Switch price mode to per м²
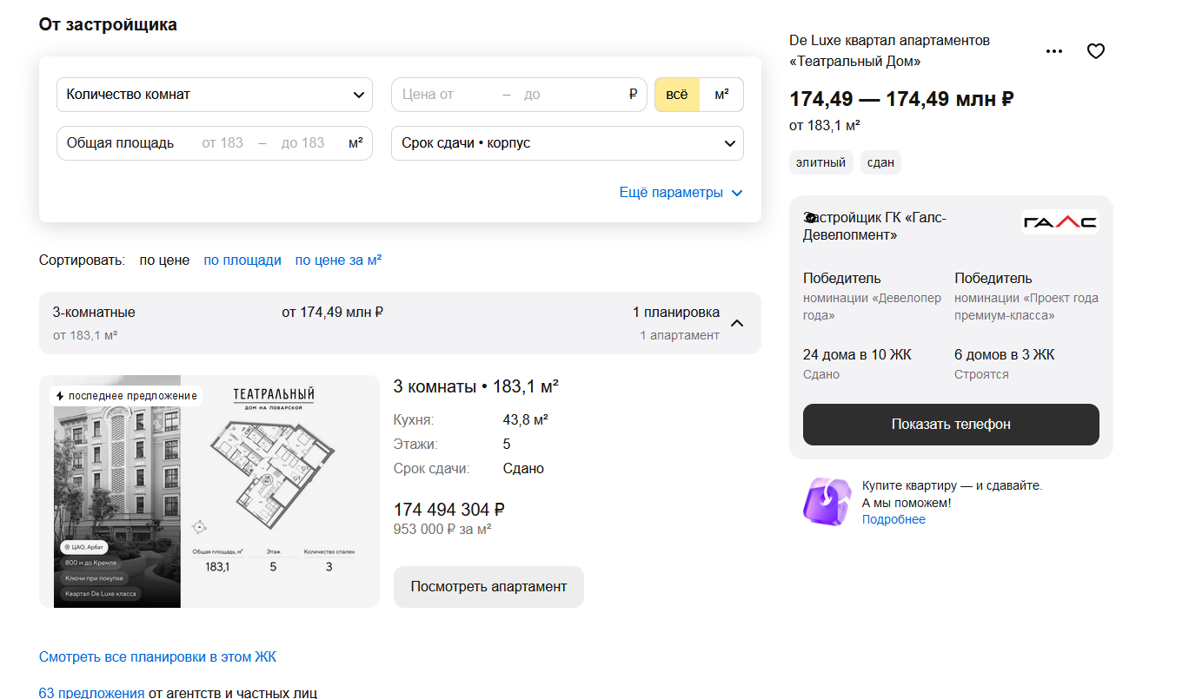 [721, 95]
